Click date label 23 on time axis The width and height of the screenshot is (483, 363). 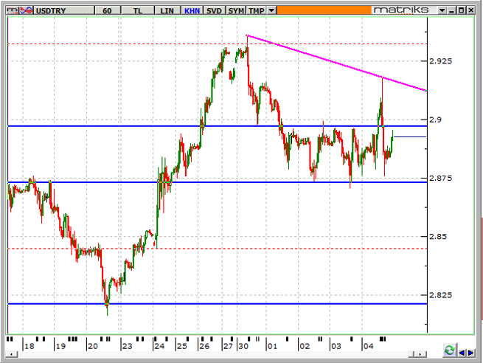(127, 346)
